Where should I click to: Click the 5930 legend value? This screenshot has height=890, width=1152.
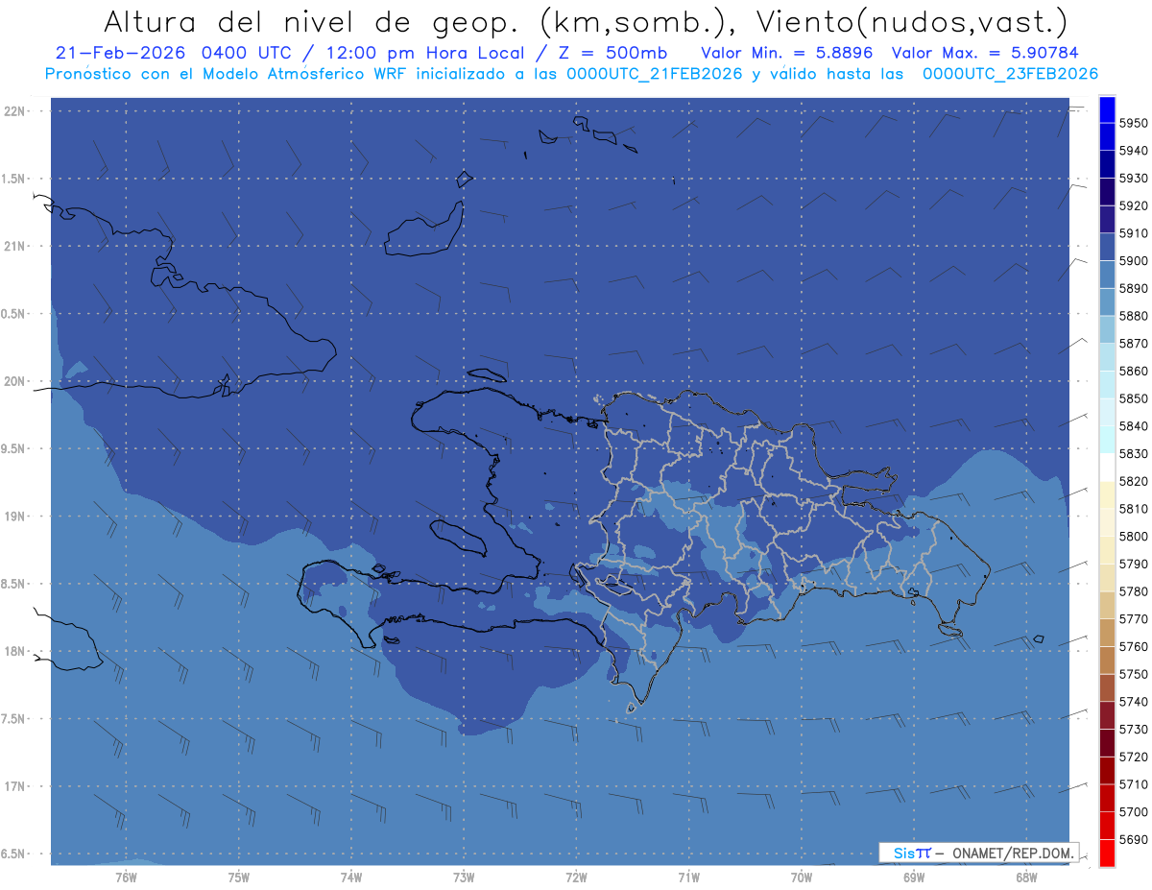(1134, 179)
